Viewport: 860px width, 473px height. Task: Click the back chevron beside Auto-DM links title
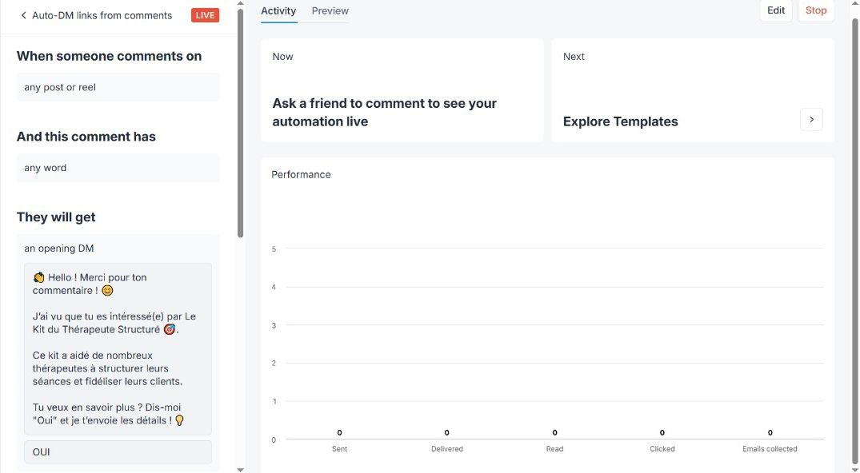pyautogui.click(x=24, y=15)
